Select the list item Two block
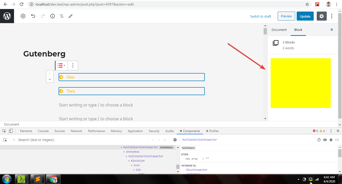This screenshot has width=342, height=184. 132,91
